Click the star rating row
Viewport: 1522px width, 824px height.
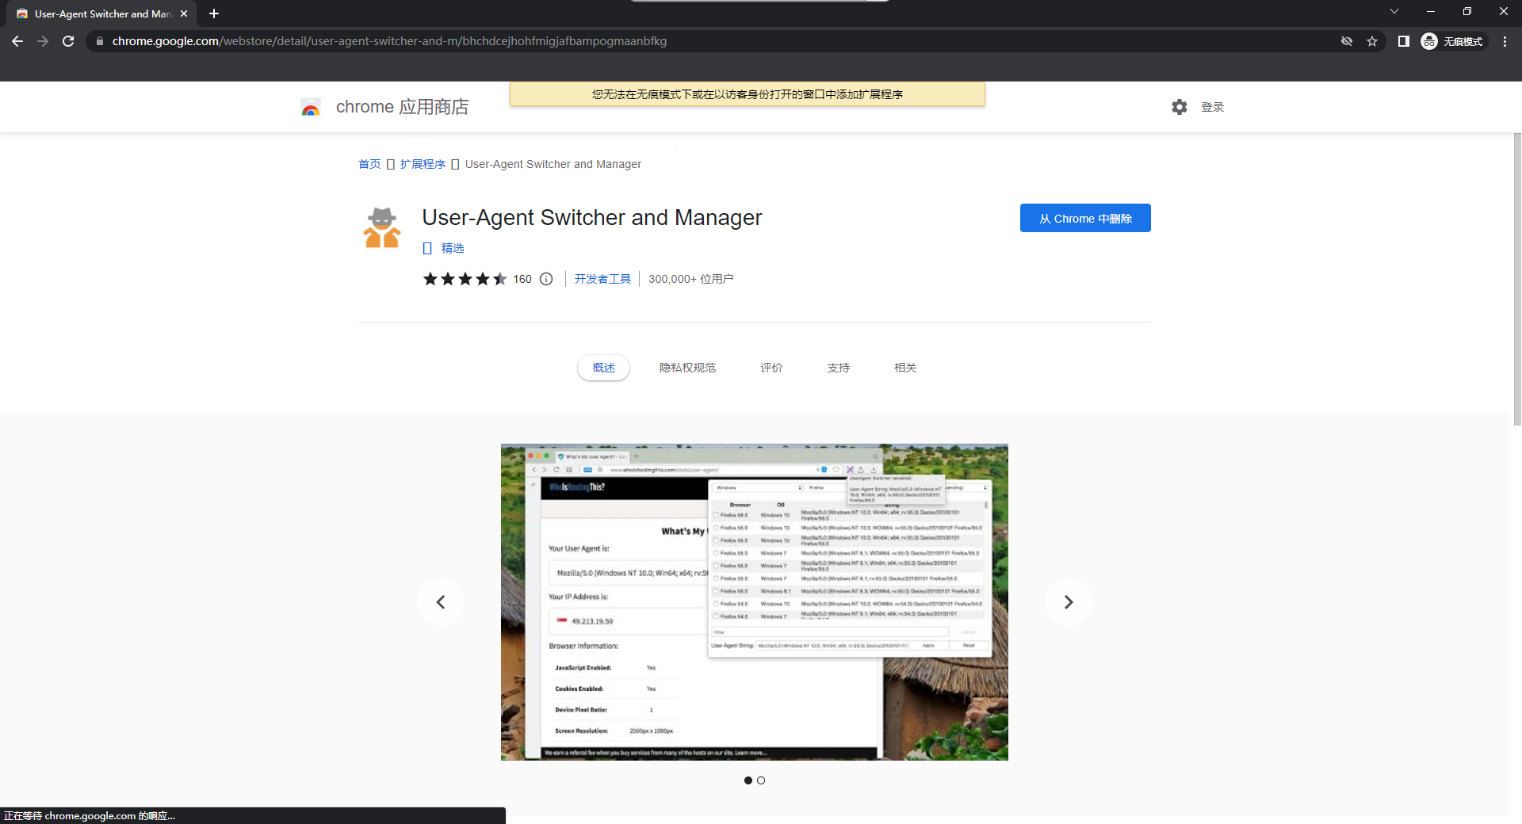point(465,279)
